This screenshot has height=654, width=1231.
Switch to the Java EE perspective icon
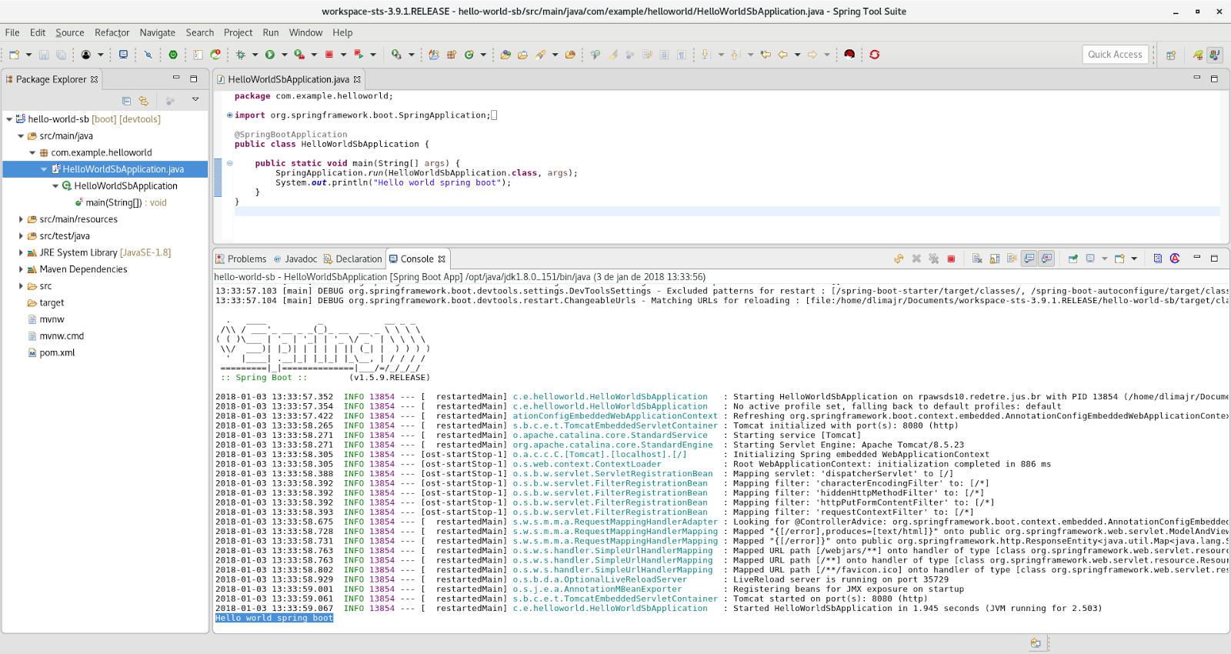[1214, 55]
